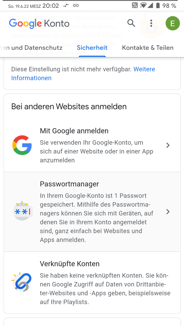The height and width of the screenshot is (326, 184).
Task: Switch to Kontakte & Teilen tab
Action: click(x=148, y=48)
